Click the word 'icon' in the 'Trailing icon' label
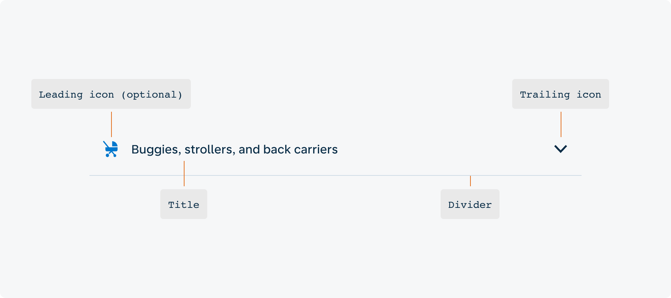Image resolution: width=671 pixels, height=298 pixels. pyautogui.click(x=589, y=95)
